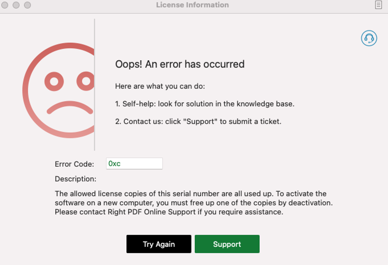Select the "Oops! An error has occurred" heading
This screenshot has height=265, width=388.
click(180, 64)
